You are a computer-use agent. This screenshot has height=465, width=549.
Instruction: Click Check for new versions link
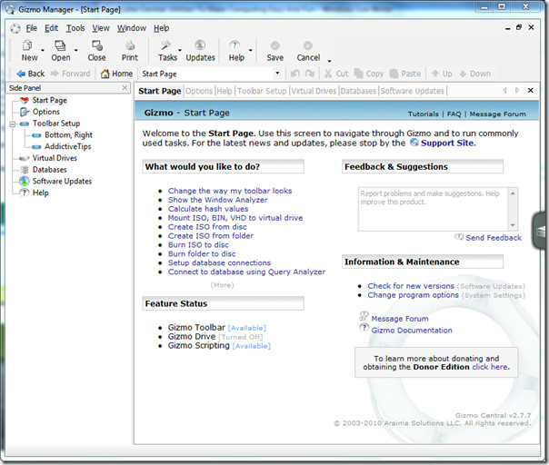[411, 286]
